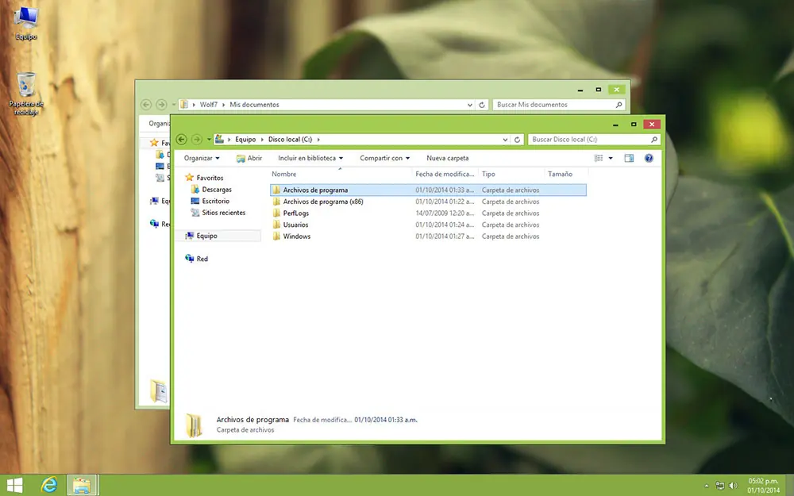Viewport: 794px width, 496px height.
Task: Click the PerfLogs folder icon
Action: pos(276,213)
